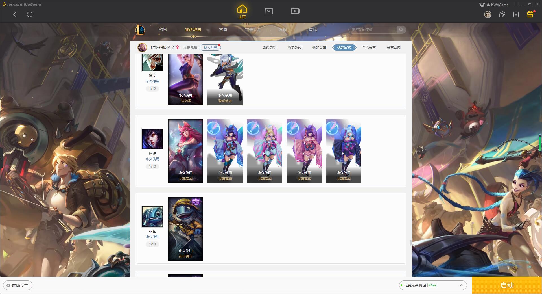Refresh the page with the reload icon
Image resolution: width=542 pixels, height=294 pixels.
tap(30, 14)
